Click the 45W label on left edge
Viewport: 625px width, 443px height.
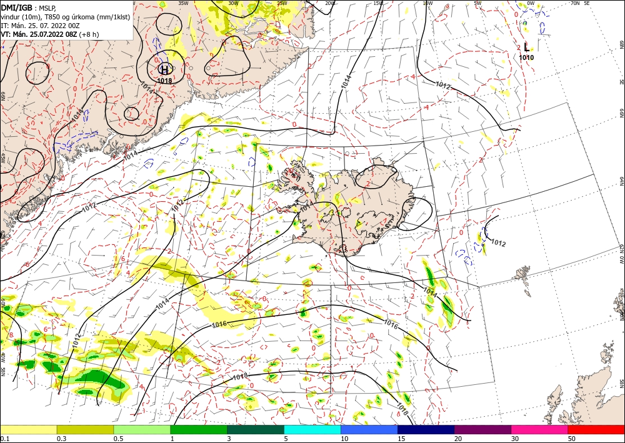2,158
